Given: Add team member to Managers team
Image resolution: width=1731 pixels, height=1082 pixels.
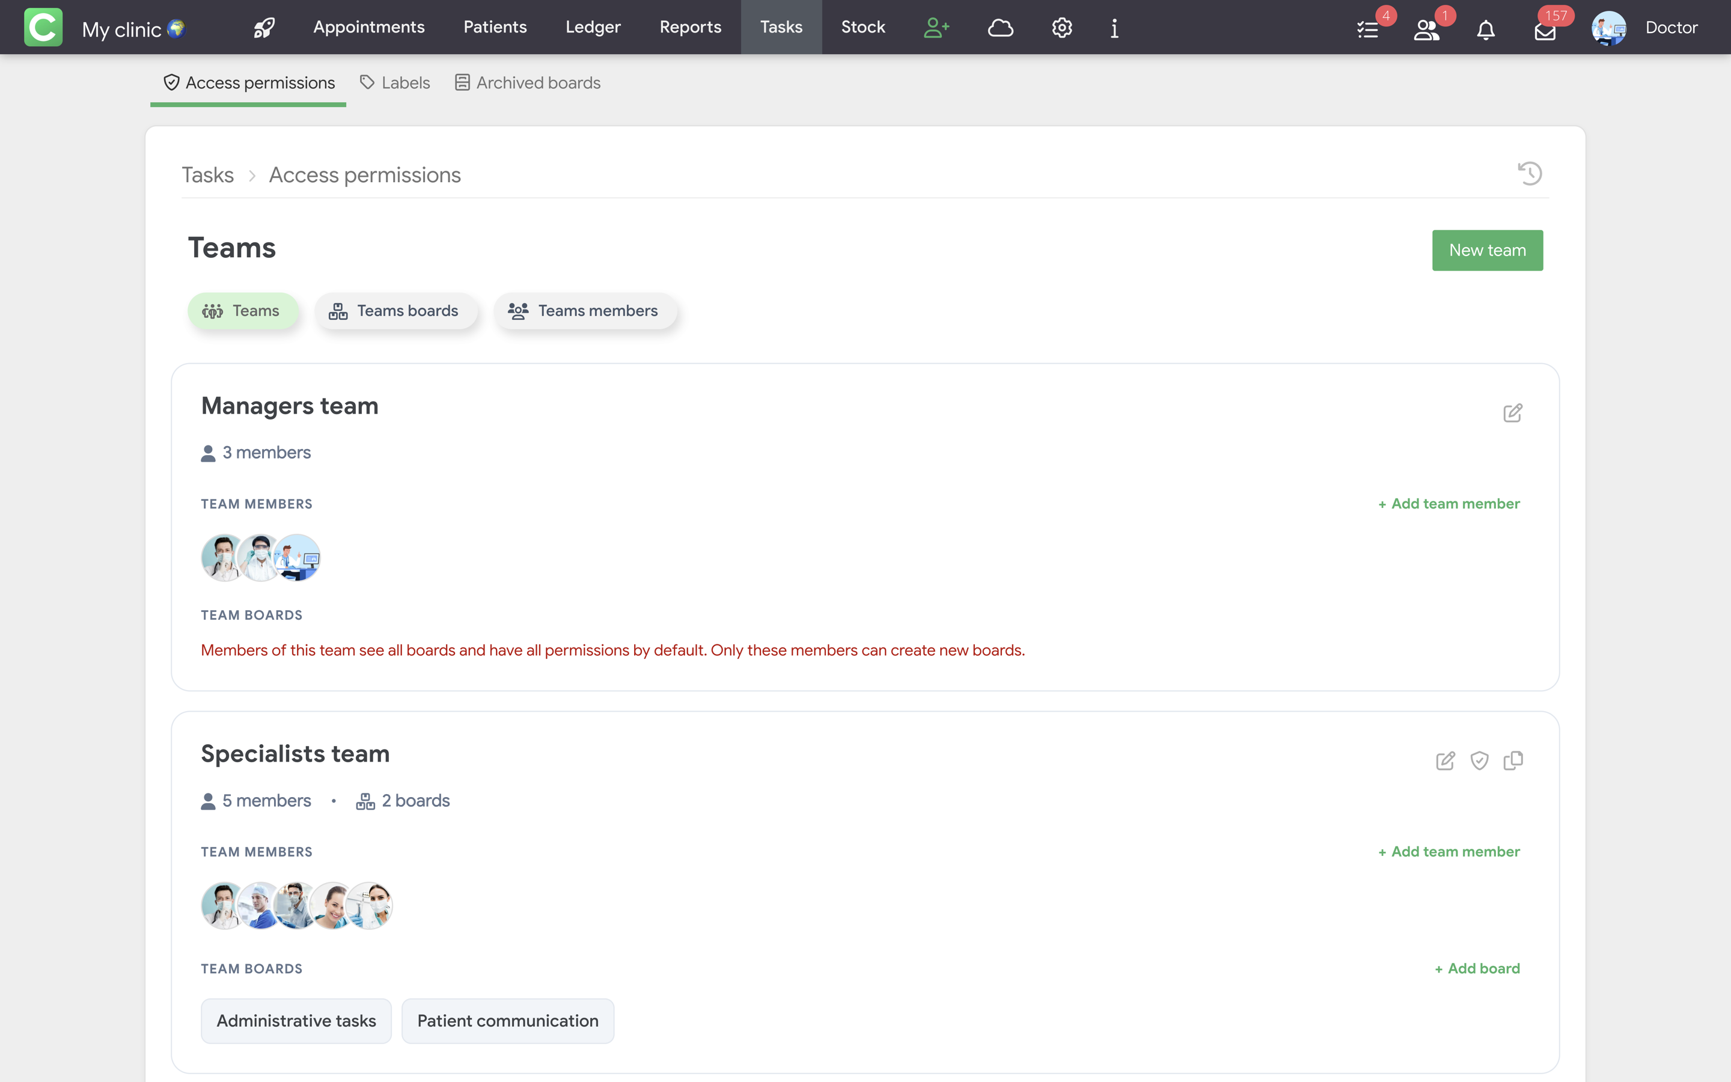Looking at the screenshot, I should tap(1449, 504).
